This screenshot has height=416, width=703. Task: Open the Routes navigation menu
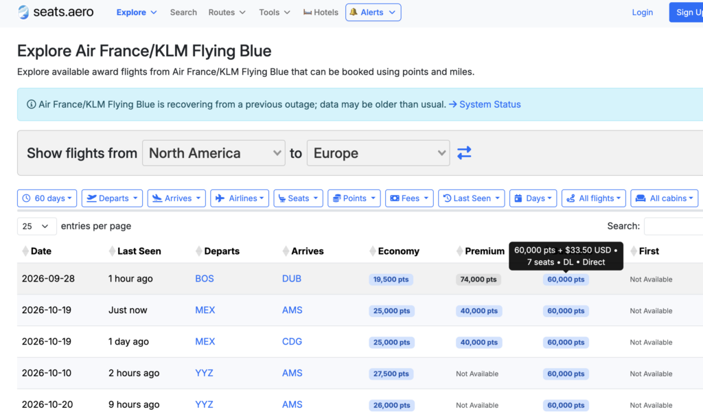[x=227, y=12]
